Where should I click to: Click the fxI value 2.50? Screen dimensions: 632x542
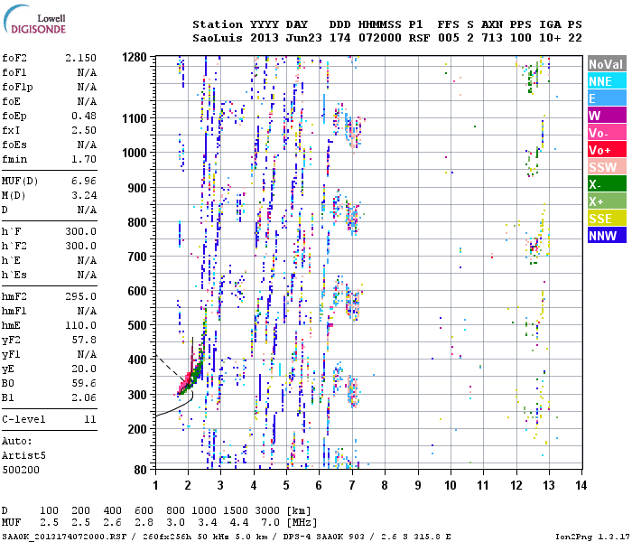point(84,130)
